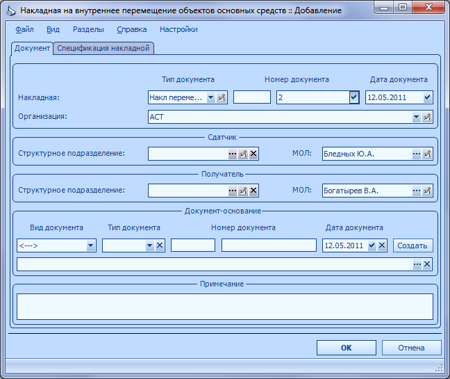Click edit pencil icon for Сдатчик МОЛ
The width and height of the screenshot is (450, 379).
(x=427, y=154)
